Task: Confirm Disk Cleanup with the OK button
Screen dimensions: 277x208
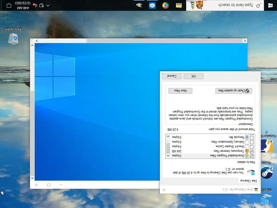Action: point(193,76)
